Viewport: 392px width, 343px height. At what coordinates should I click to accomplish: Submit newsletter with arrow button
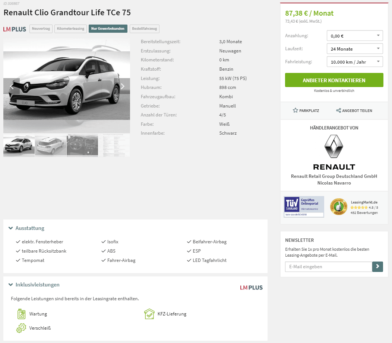377,267
